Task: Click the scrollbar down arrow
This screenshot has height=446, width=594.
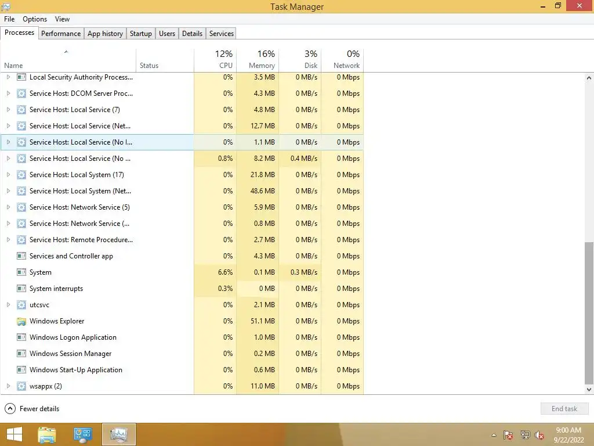Action: click(x=589, y=390)
